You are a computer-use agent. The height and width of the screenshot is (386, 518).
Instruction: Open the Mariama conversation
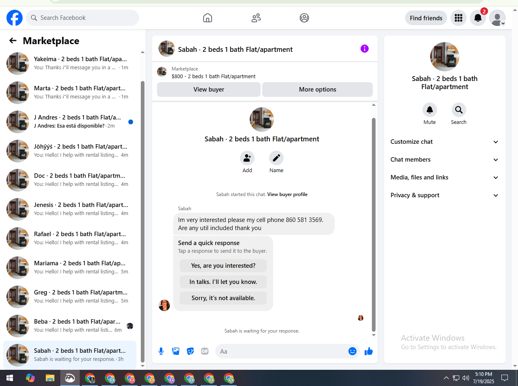70,268
